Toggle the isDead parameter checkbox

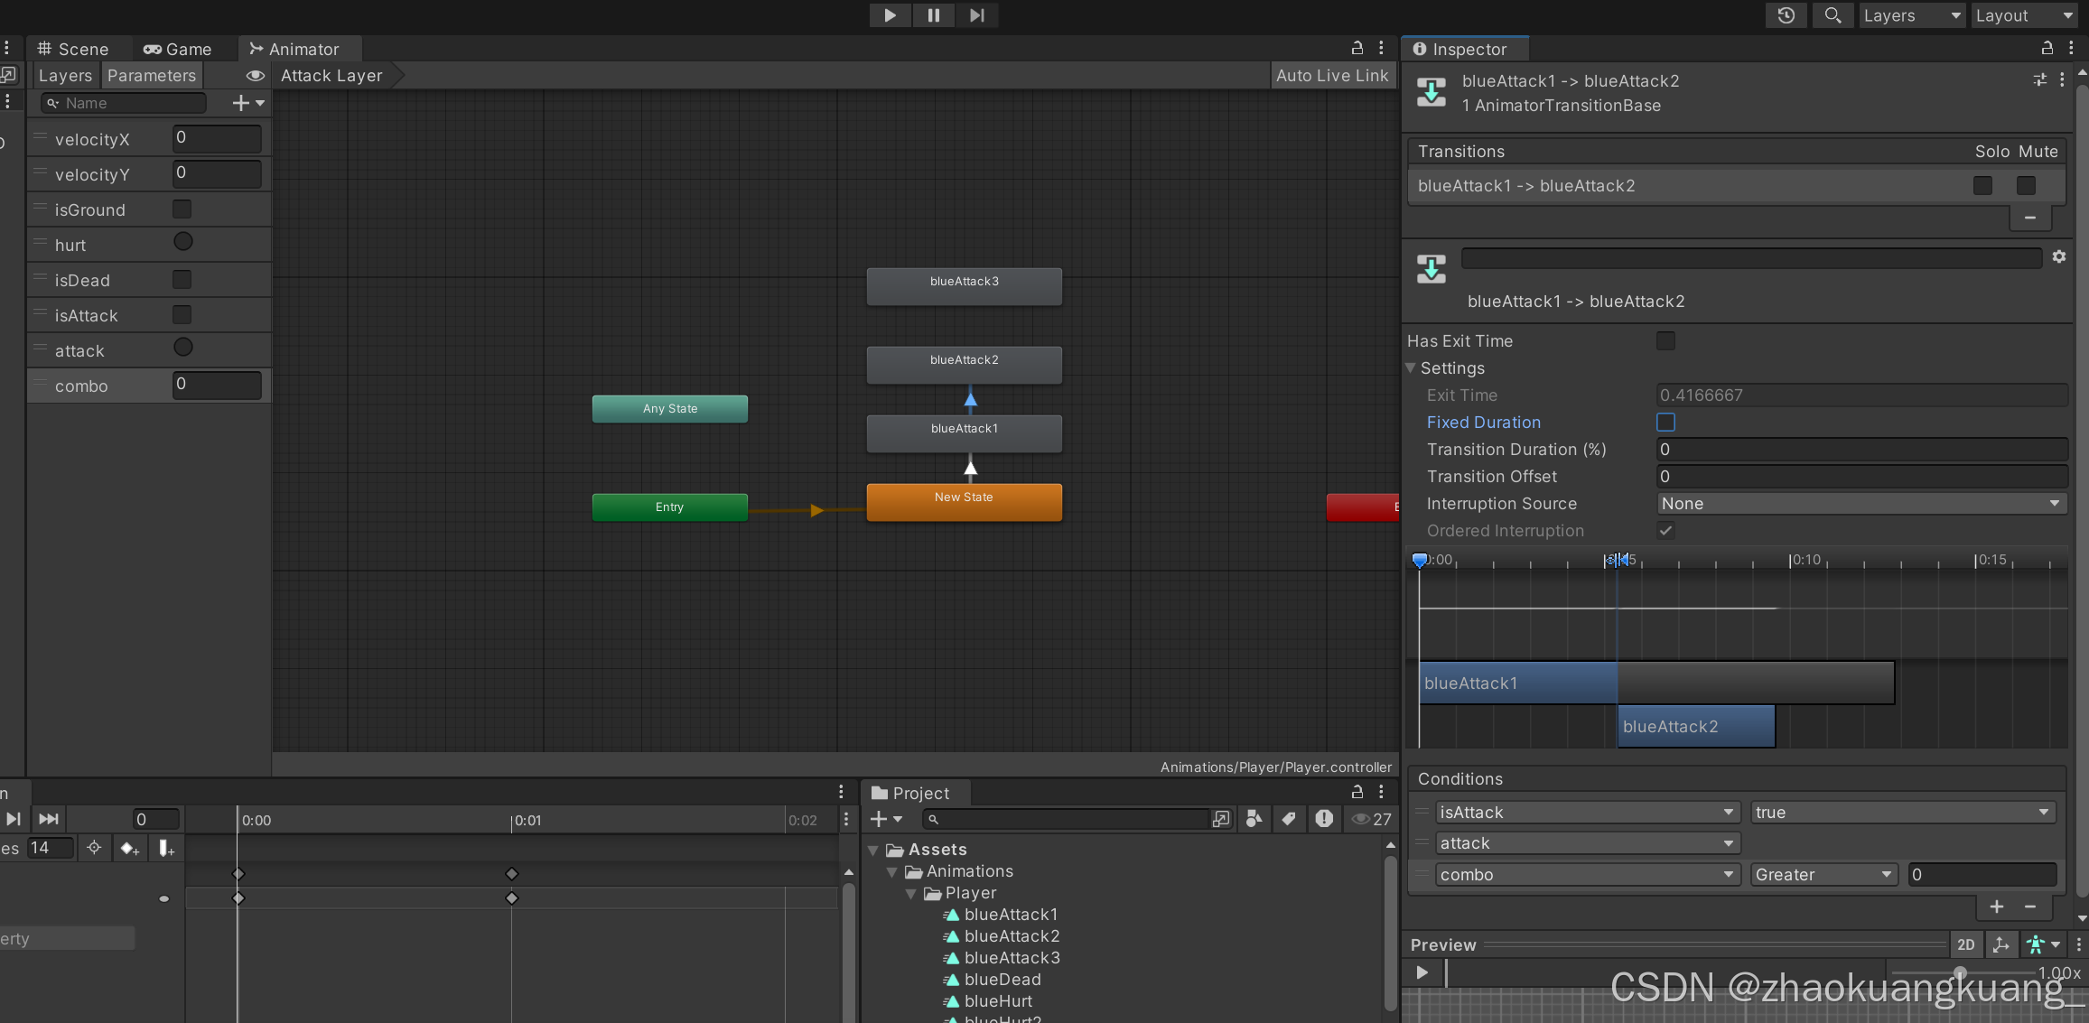(x=182, y=280)
